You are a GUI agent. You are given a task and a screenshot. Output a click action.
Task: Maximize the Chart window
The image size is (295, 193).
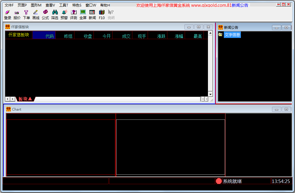[286, 109]
